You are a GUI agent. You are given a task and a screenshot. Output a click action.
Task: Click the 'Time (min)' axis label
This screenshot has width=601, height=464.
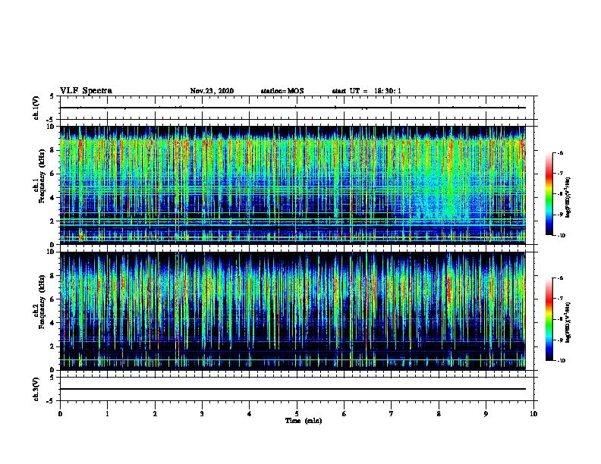pyautogui.click(x=304, y=421)
